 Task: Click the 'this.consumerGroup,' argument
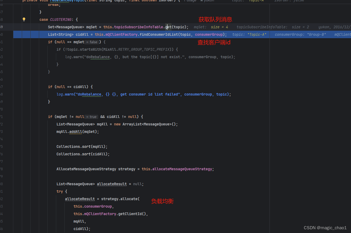tap(94, 206)
